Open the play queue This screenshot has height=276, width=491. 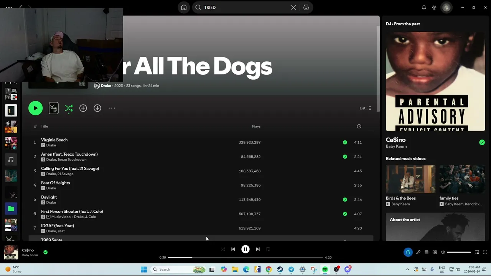[x=427, y=252]
